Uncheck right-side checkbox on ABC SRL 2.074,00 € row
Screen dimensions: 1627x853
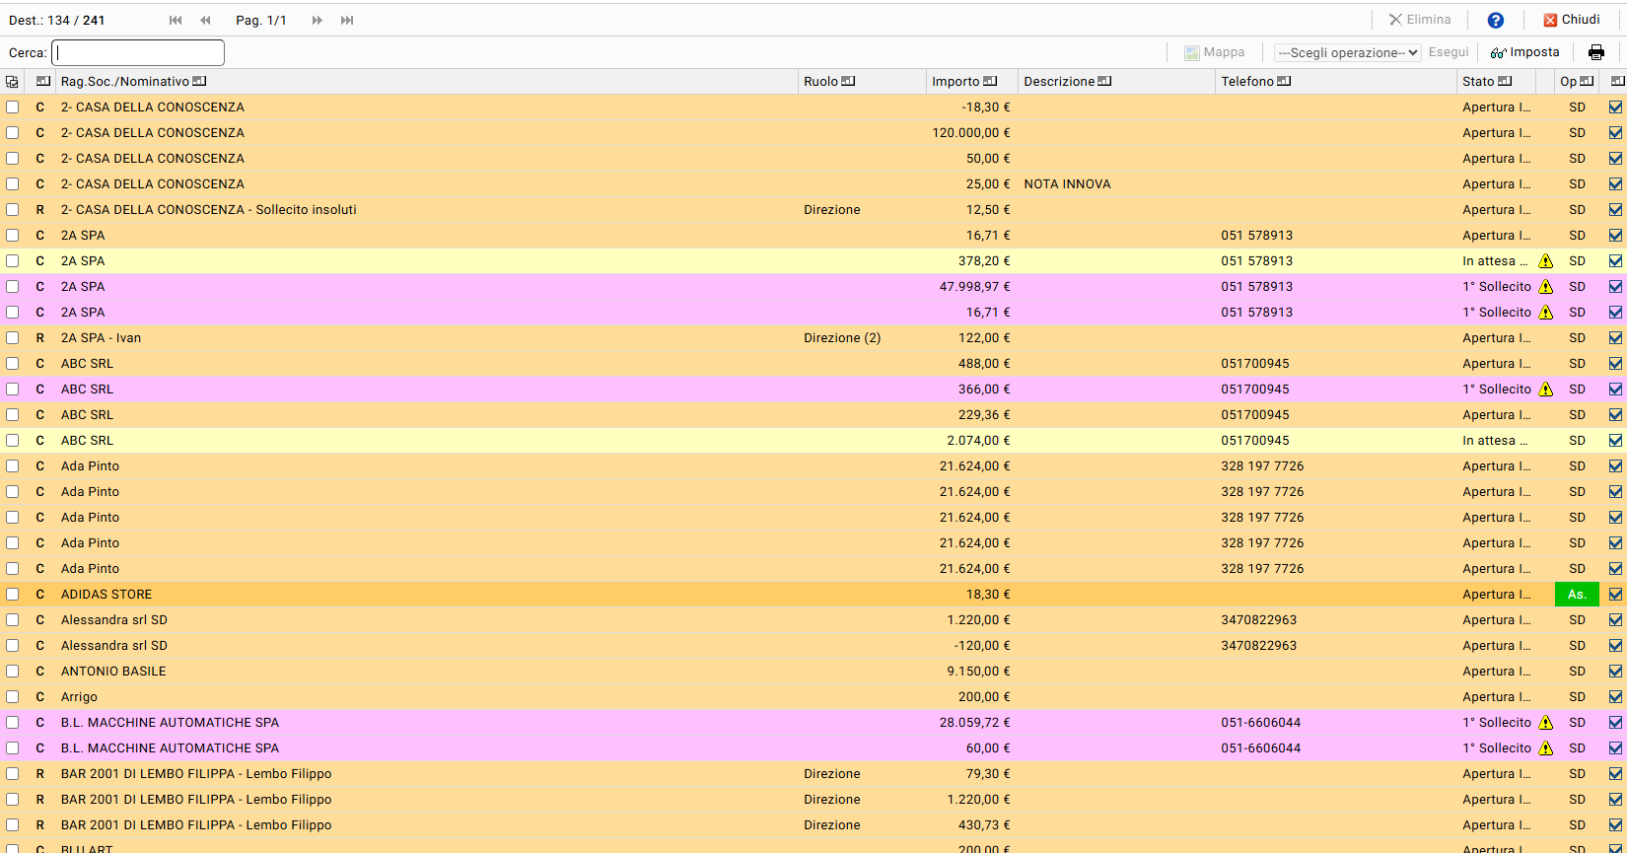click(1615, 441)
